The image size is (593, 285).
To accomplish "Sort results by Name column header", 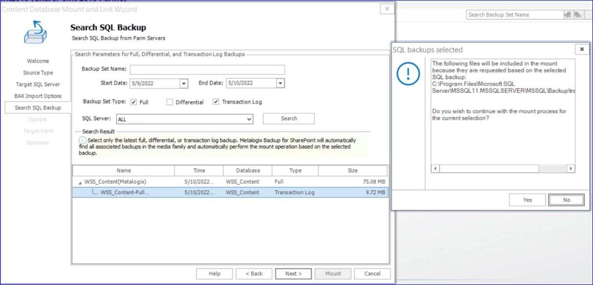I will pos(124,171).
